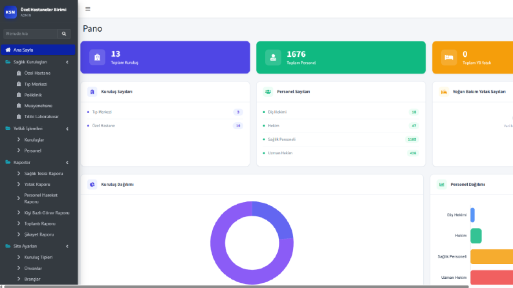513x288 pixels.
Task: Open Kişi Bazlı Görev Raporu
Action: (47, 213)
